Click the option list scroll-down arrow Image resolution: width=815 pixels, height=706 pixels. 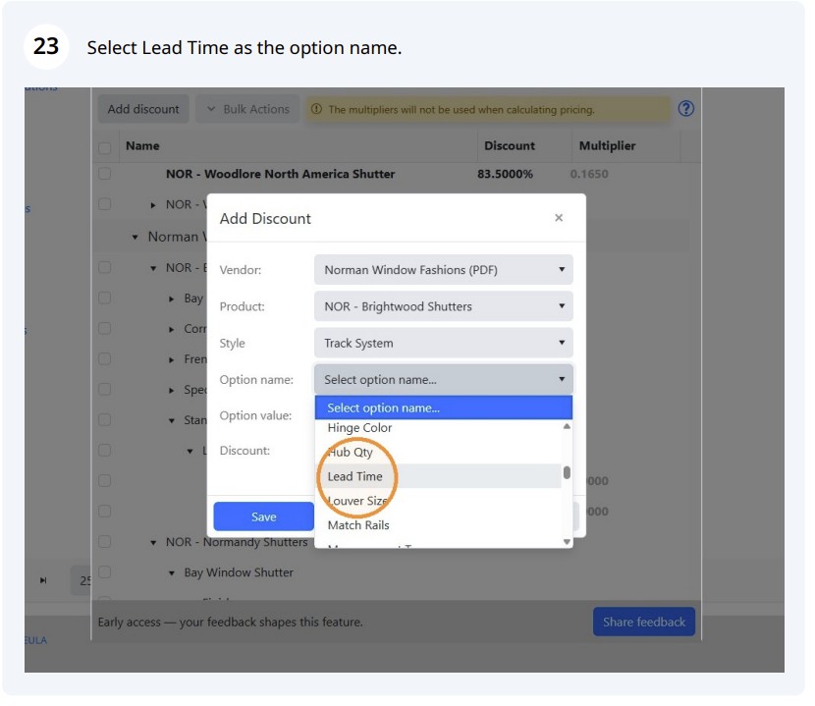tap(567, 542)
